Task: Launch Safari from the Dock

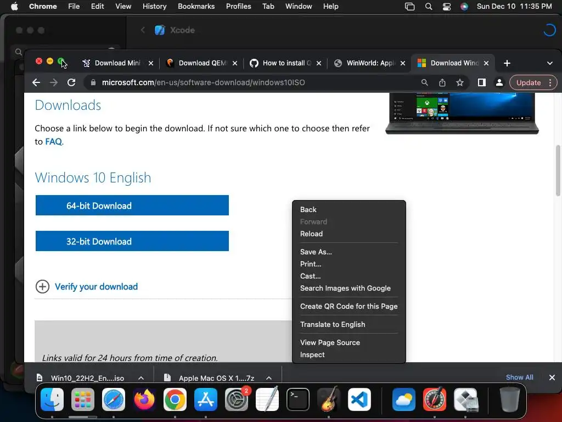Action: pos(114,399)
